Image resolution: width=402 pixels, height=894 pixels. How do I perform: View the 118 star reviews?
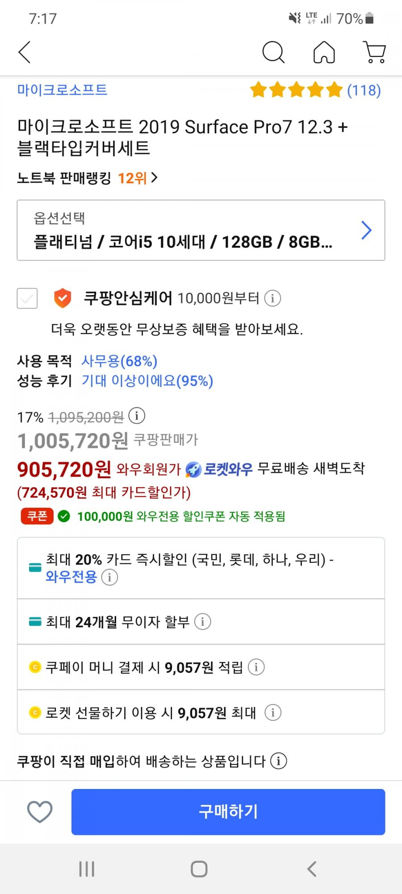315,90
